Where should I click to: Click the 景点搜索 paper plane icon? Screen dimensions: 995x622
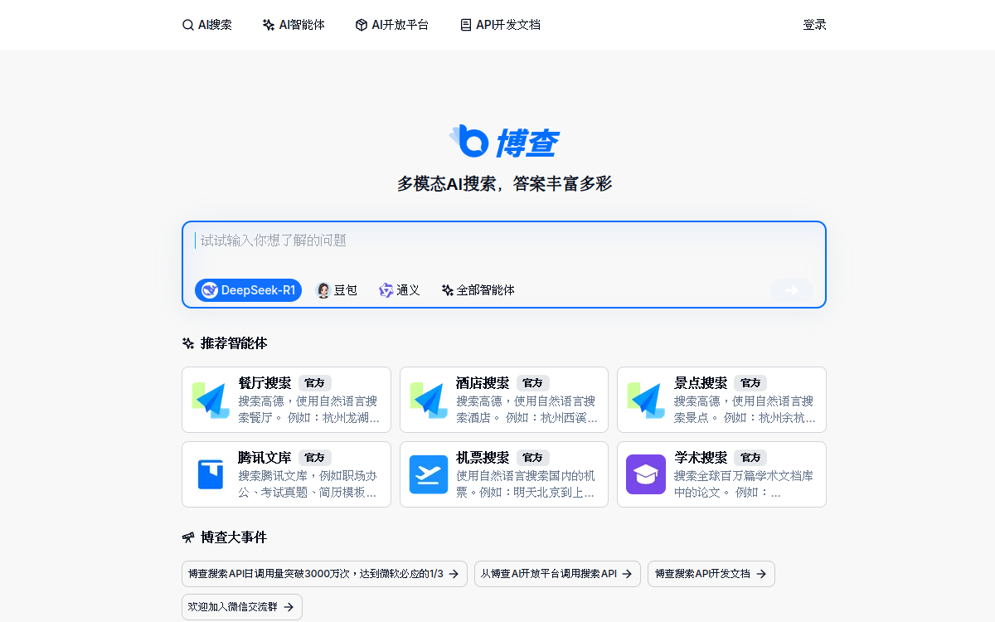(646, 400)
